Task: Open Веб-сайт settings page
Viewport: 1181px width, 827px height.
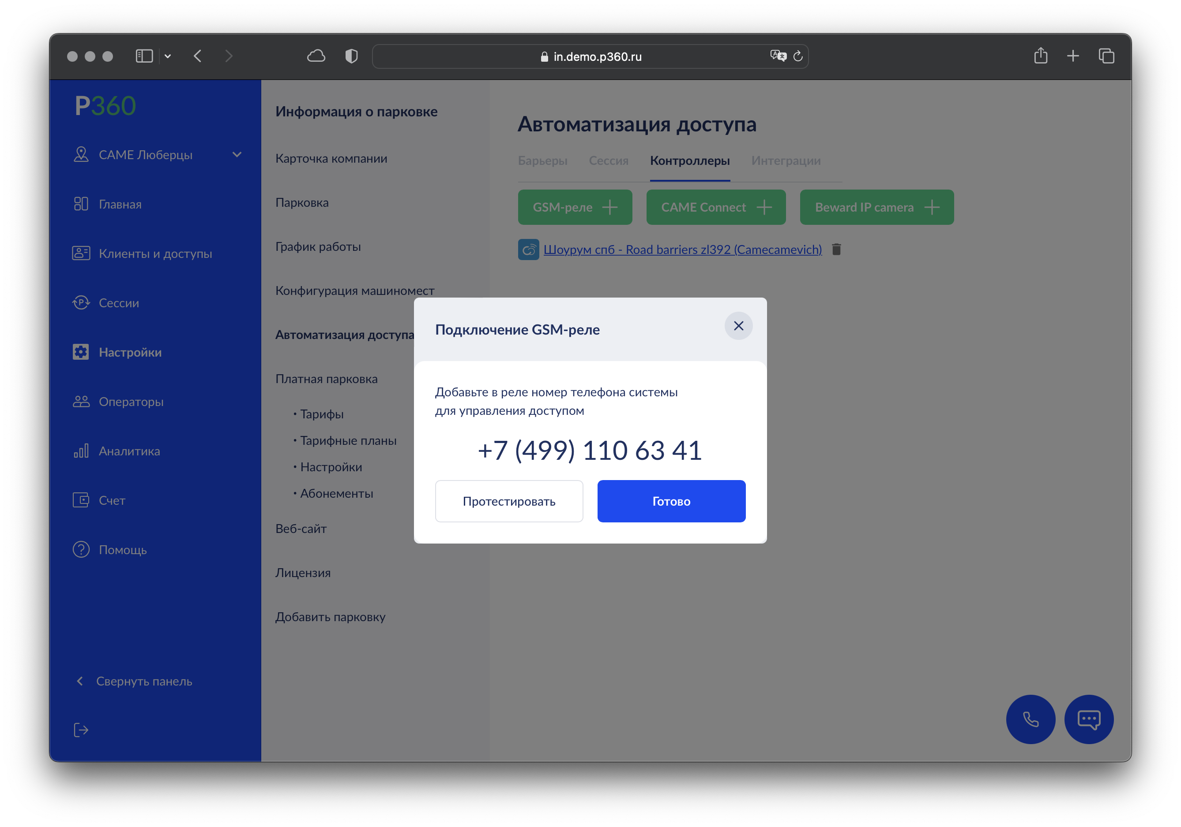Action: click(301, 529)
